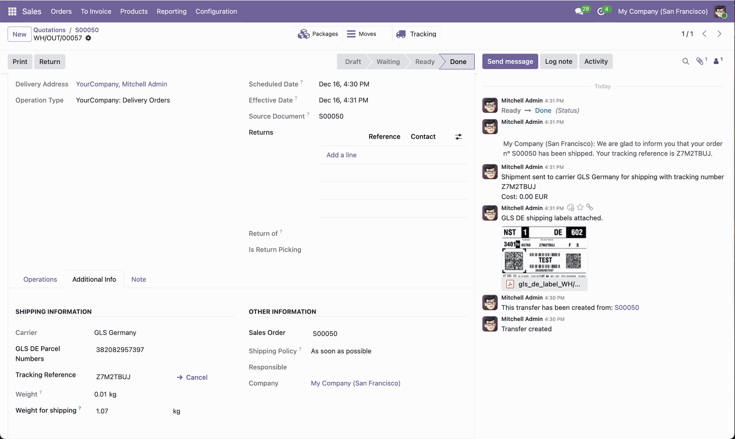This screenshot has width=735, height=439.
Task: Open the apps grid menu icon
Action: [x=12, y=11]
